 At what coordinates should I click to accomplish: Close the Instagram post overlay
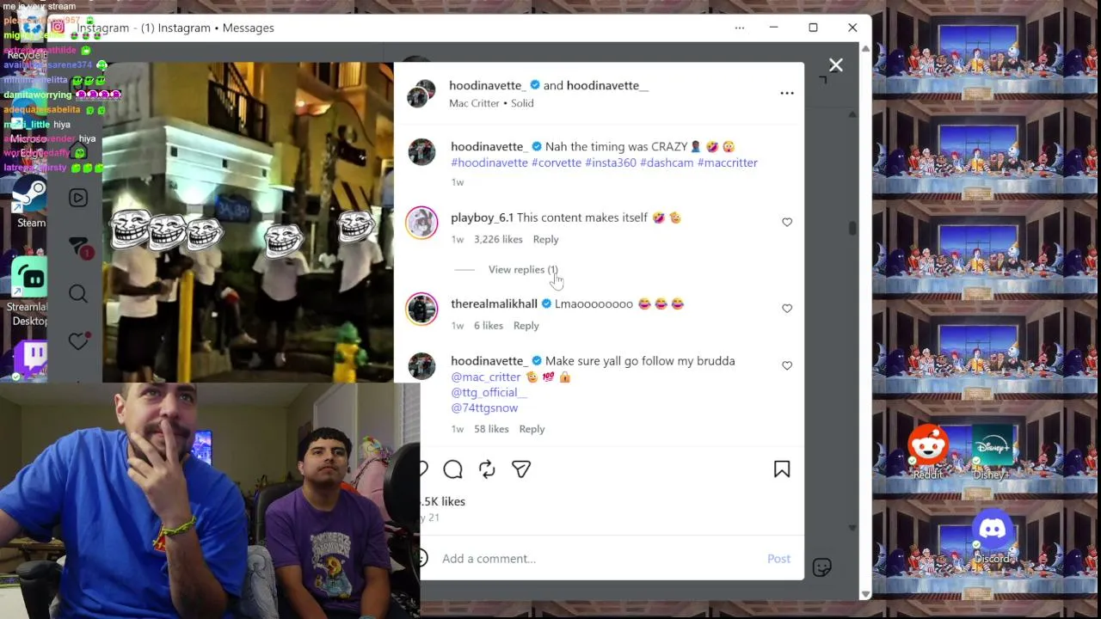point(835,65)
